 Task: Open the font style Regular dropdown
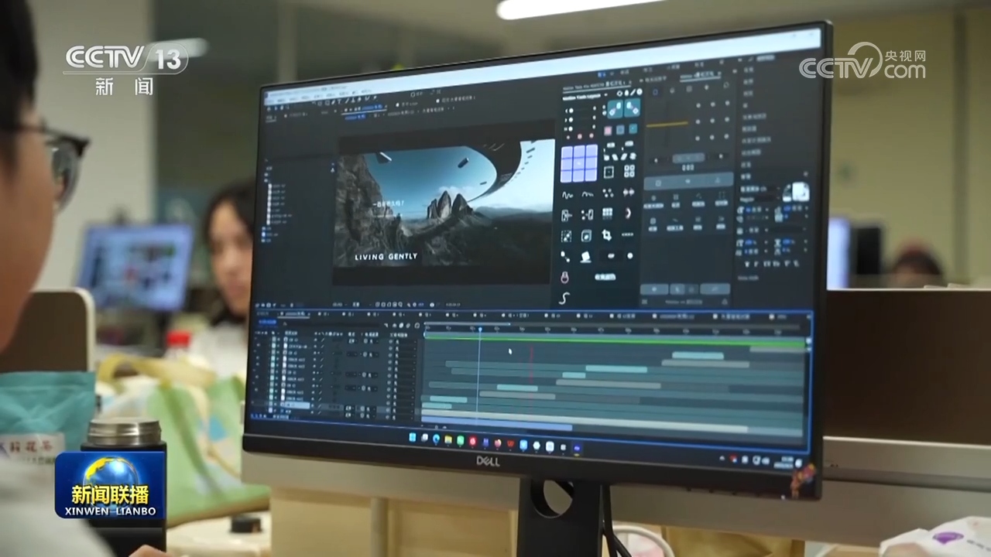pyautogui.click(x=765, y=200)
